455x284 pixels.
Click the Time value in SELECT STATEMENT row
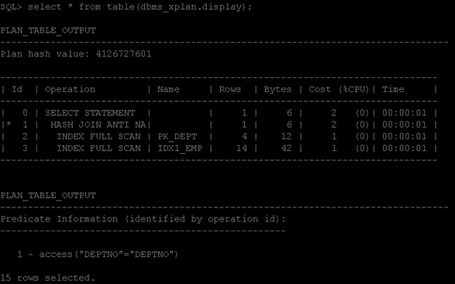404,113
